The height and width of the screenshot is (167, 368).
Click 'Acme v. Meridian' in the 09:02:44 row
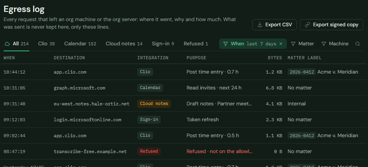[x=338, y=136]
